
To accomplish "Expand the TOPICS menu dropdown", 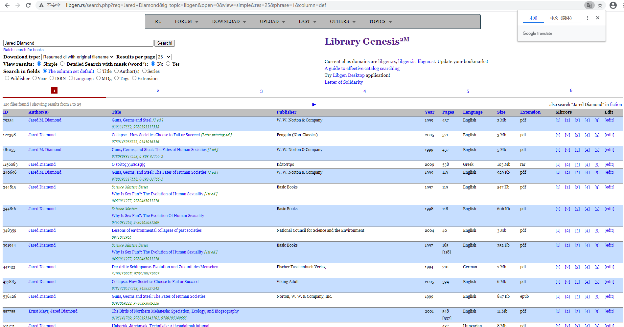I will [x=380, y=21].
